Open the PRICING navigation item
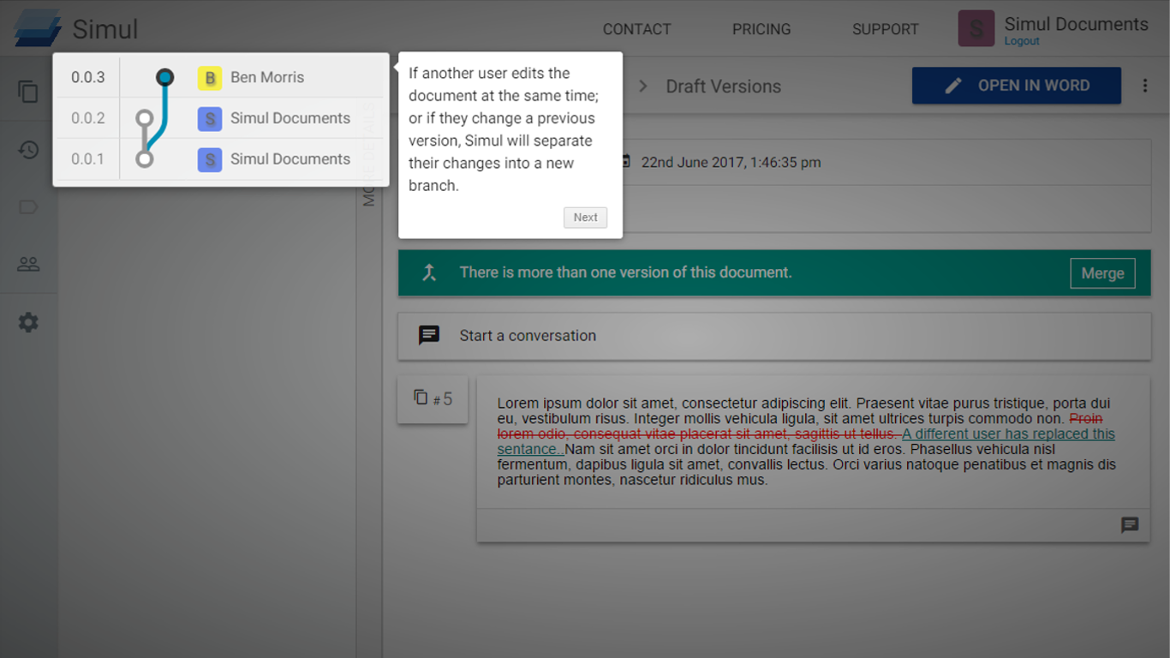Image resolution: width=1170 pixels, height=658 pixels. (x=761, y=28)
